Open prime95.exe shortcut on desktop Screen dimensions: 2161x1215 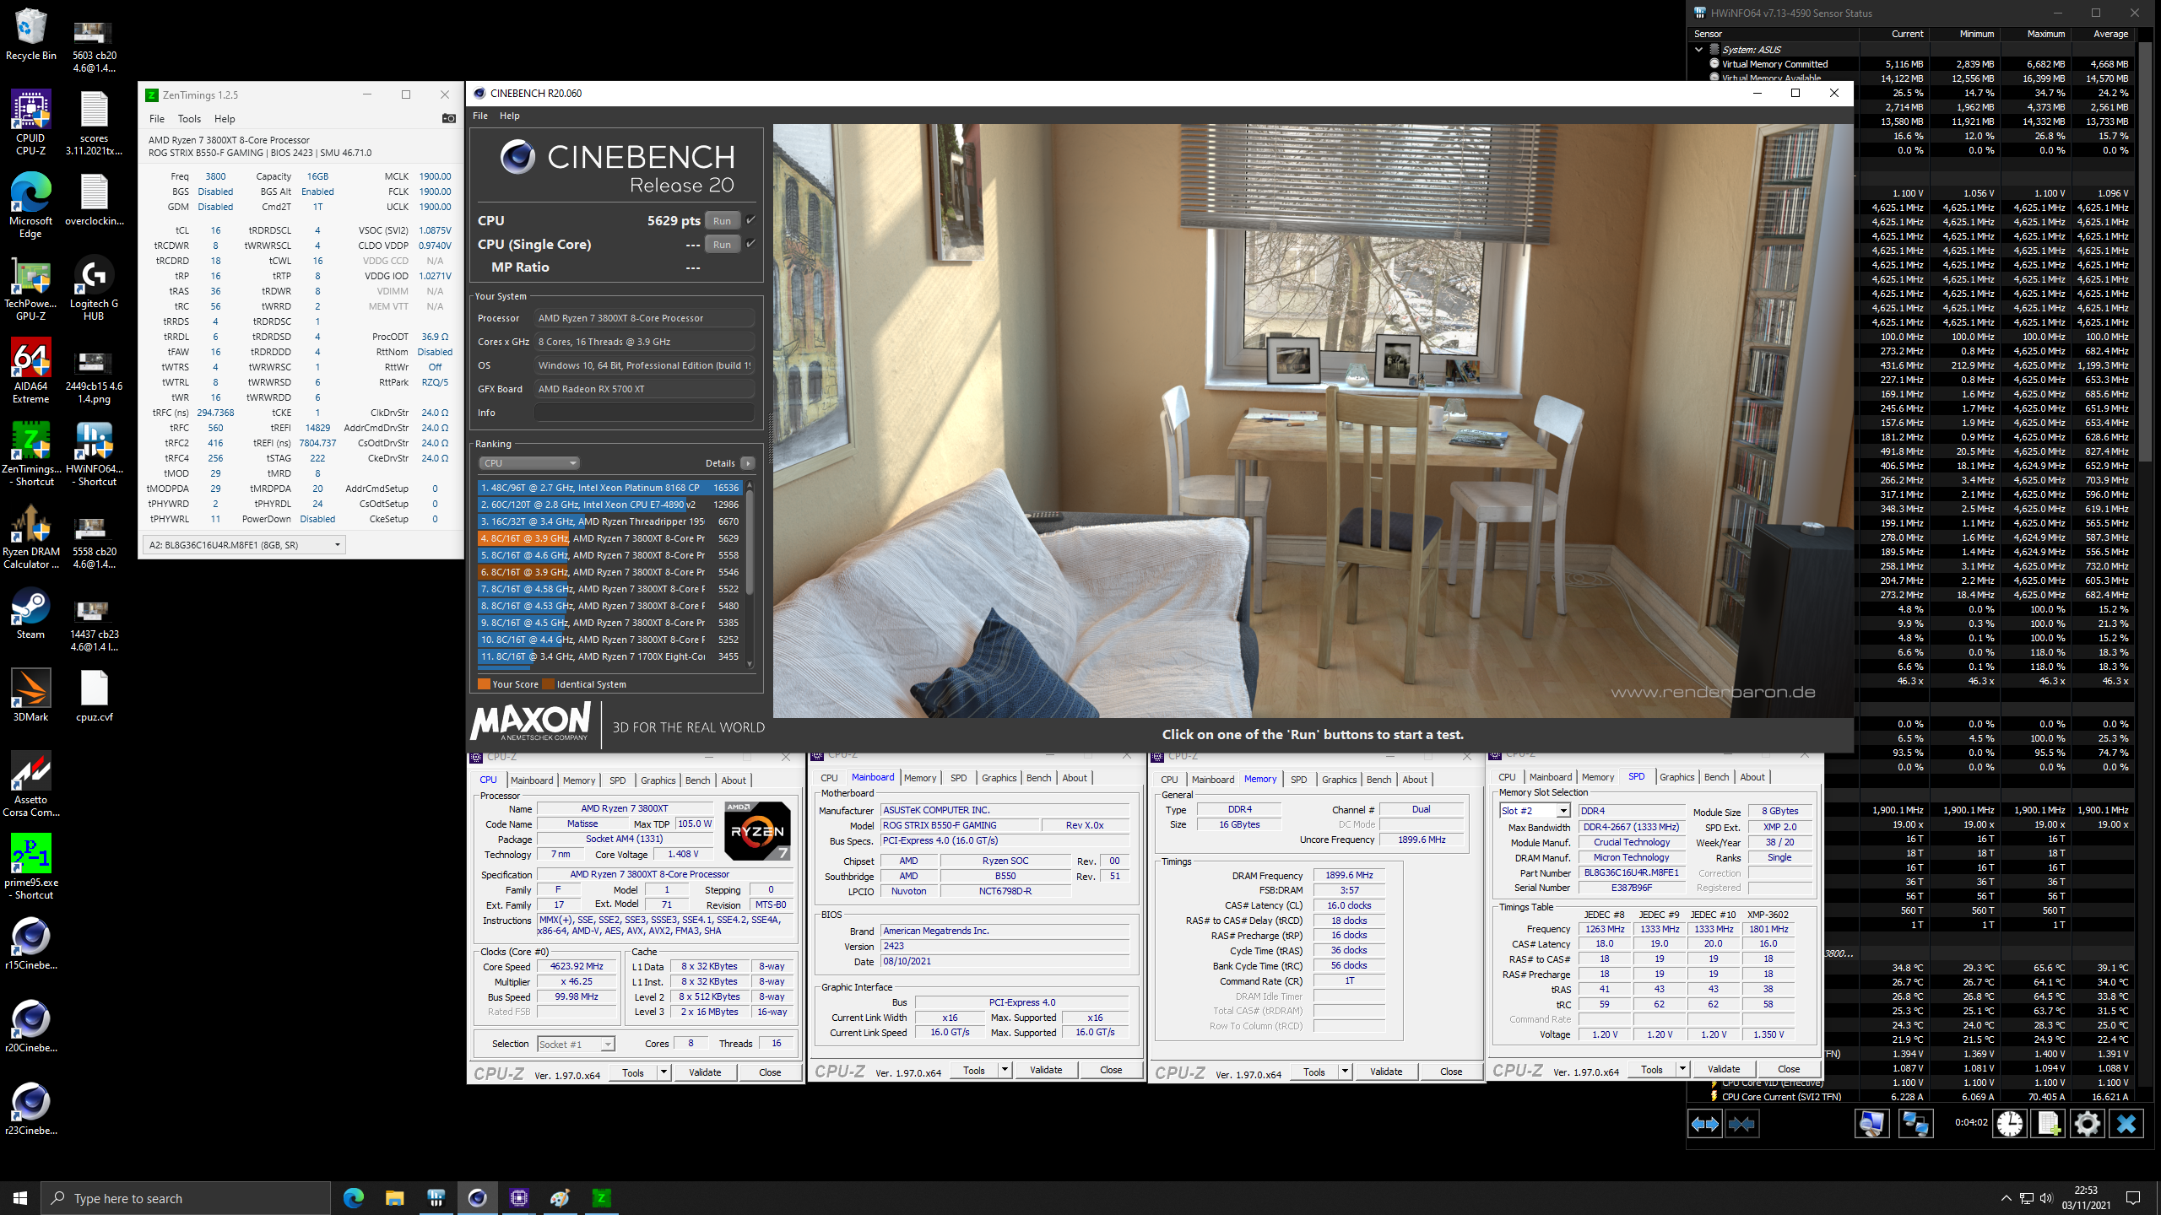point(30,867)
